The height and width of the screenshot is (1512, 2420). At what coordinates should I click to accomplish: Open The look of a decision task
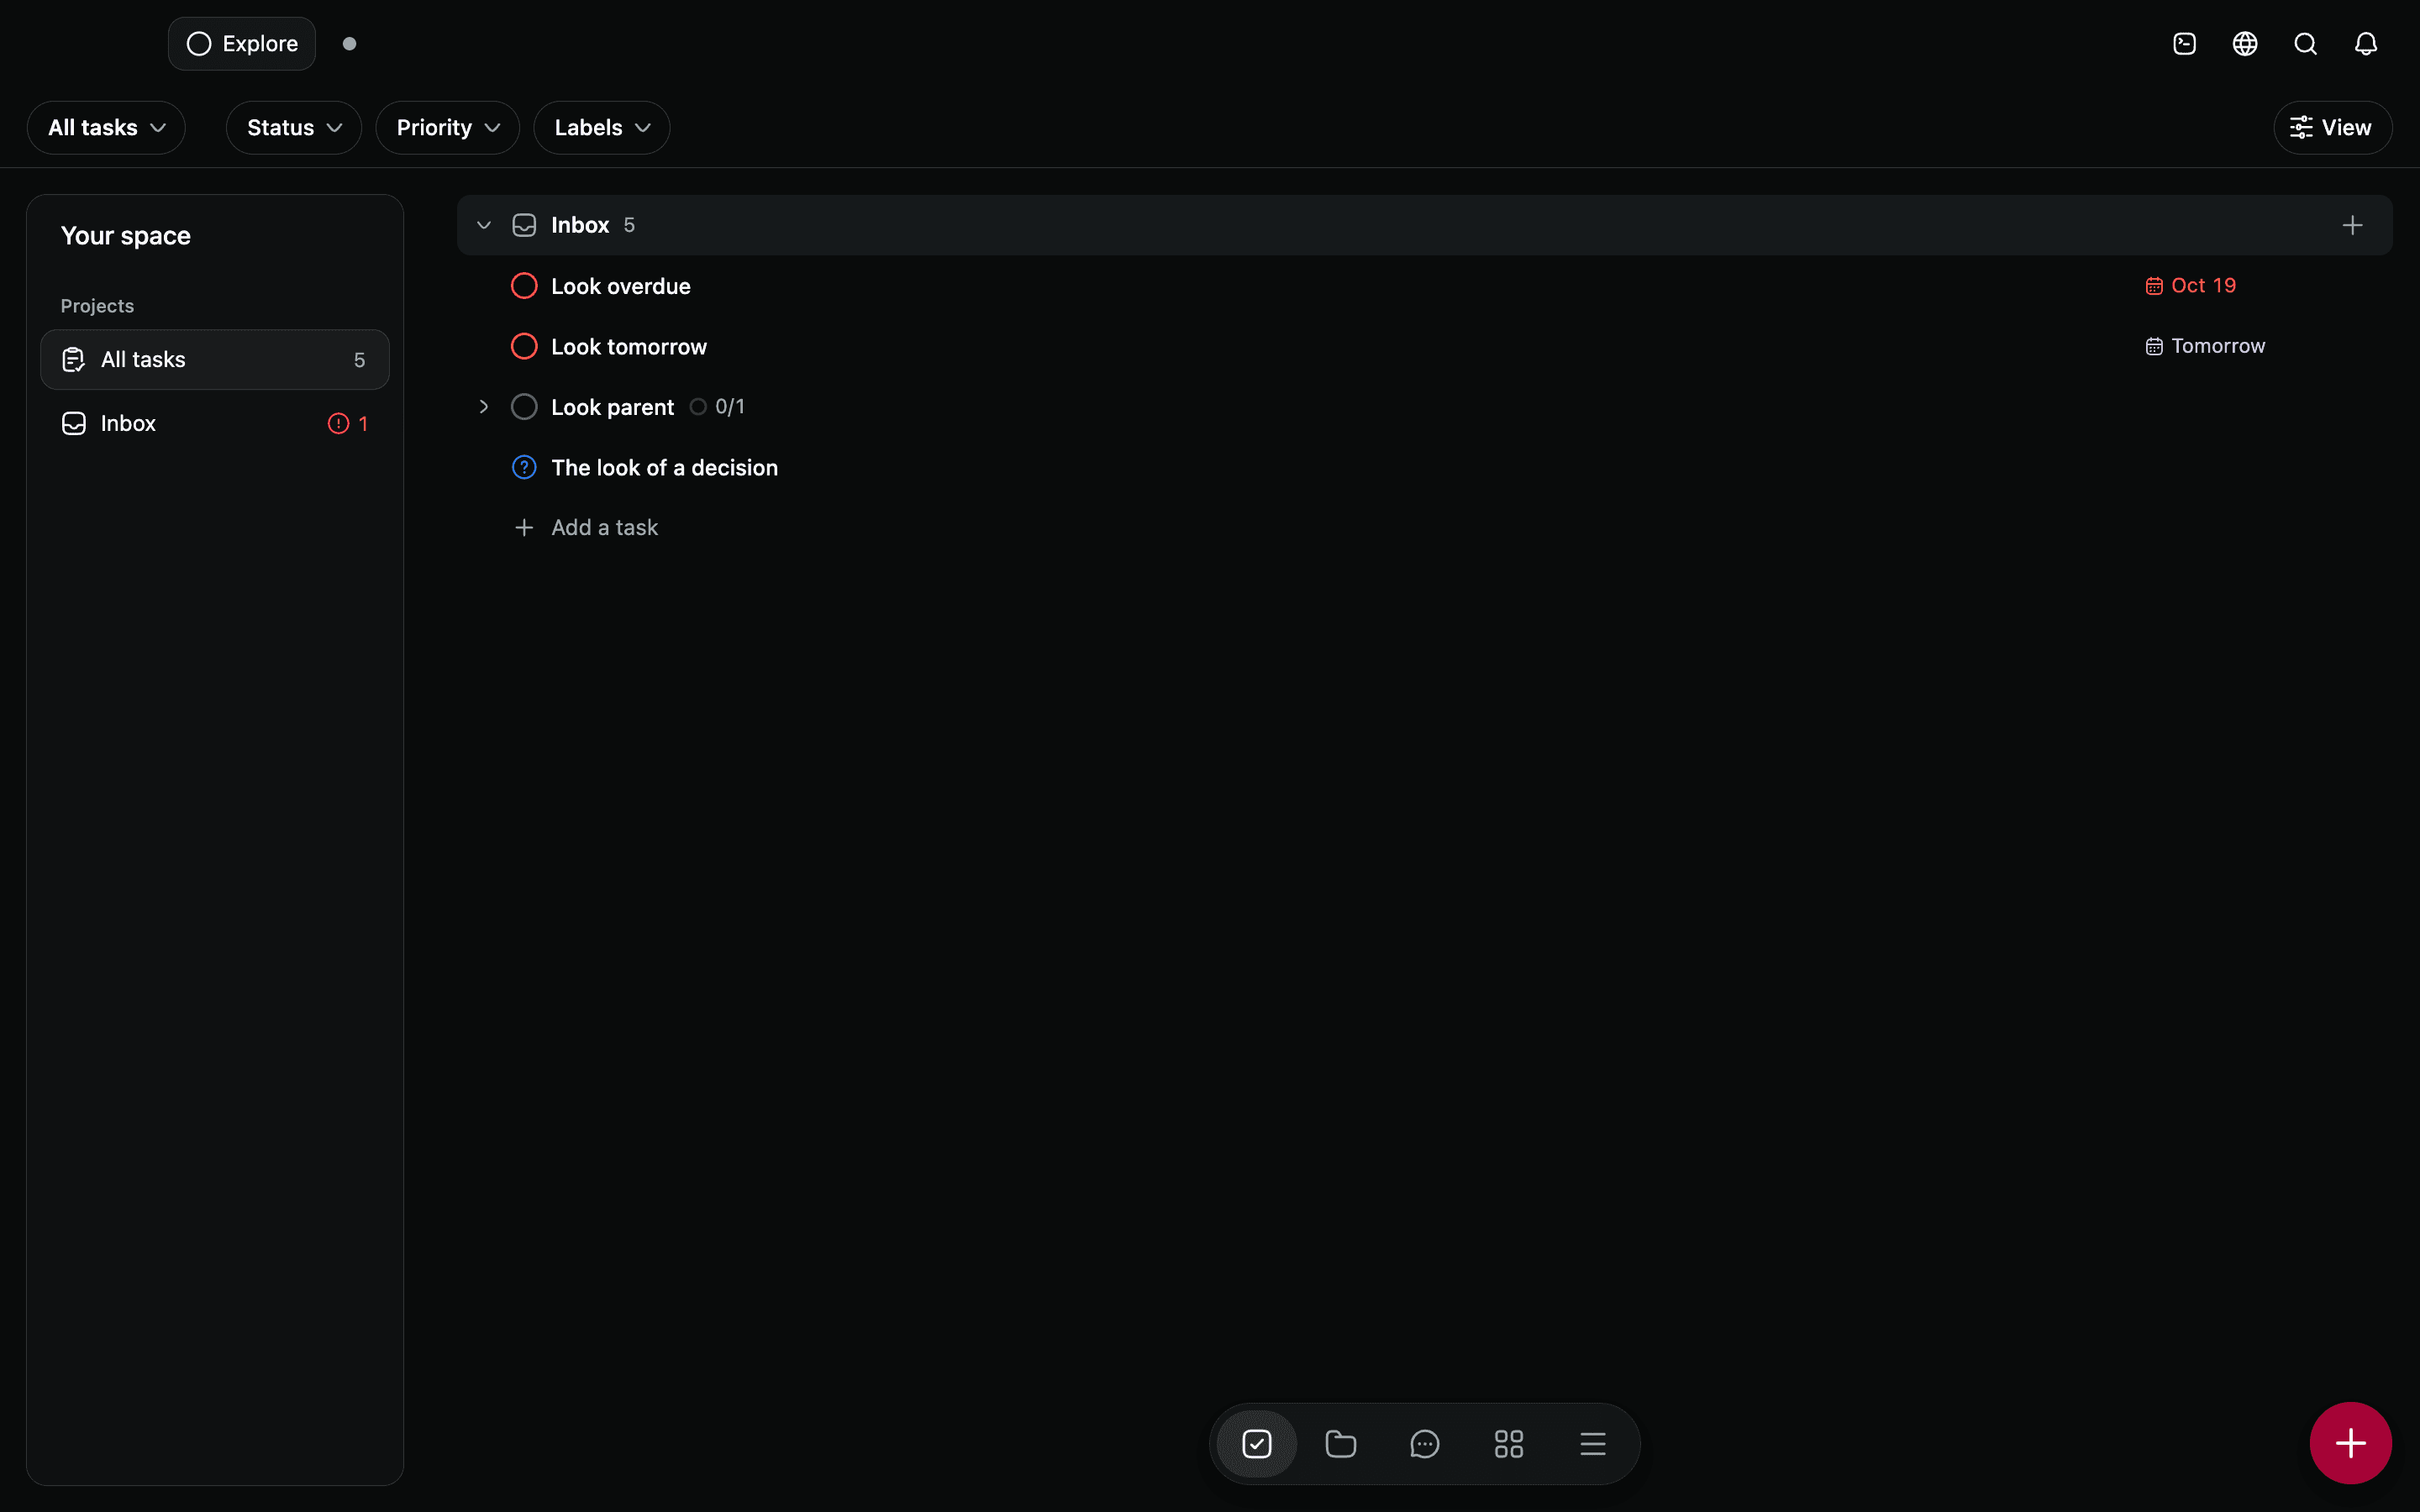[x=664, y=468]
